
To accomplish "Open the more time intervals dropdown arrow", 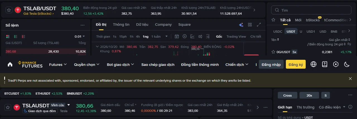I will pyautogui.click(x=167, y=37).
